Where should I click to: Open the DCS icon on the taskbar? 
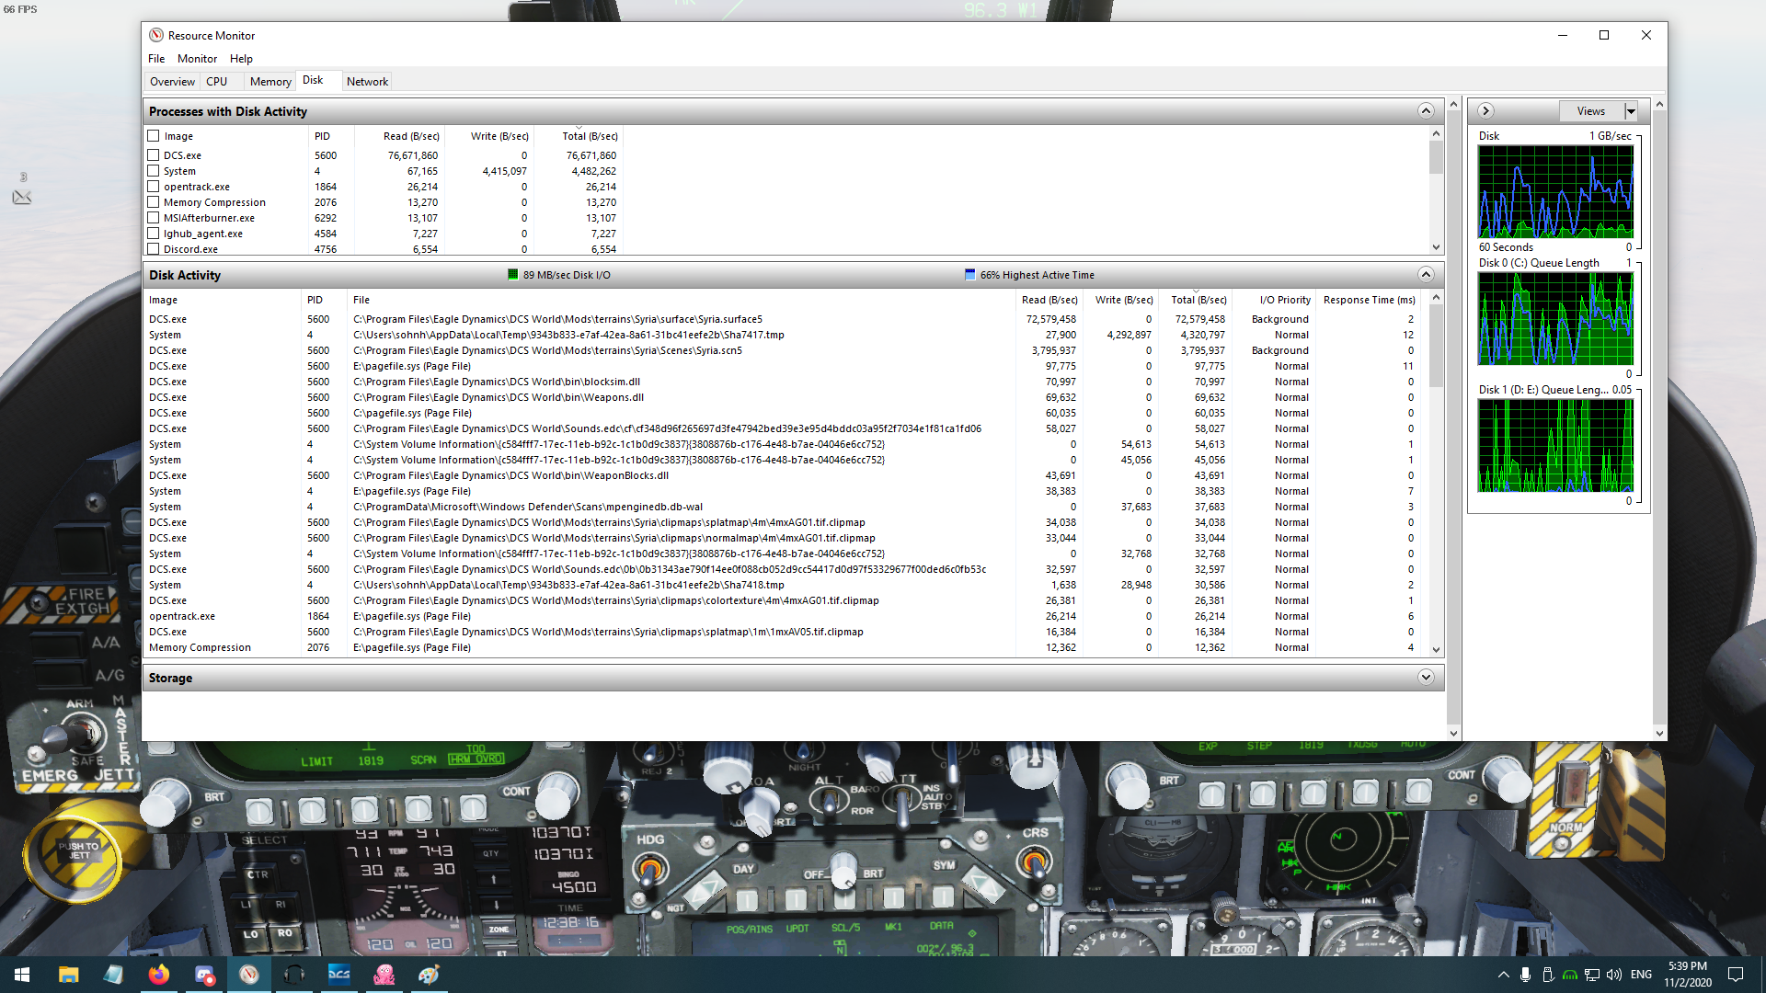click(x=339, y=975)
